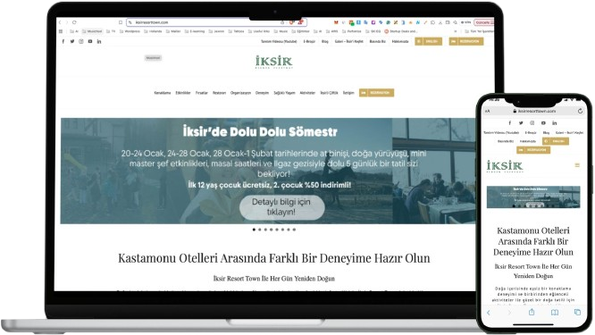The height and width of the screenshot is (335, 595).
Task: Click the laptop browser address bar
Action: [x=216, y=22]
